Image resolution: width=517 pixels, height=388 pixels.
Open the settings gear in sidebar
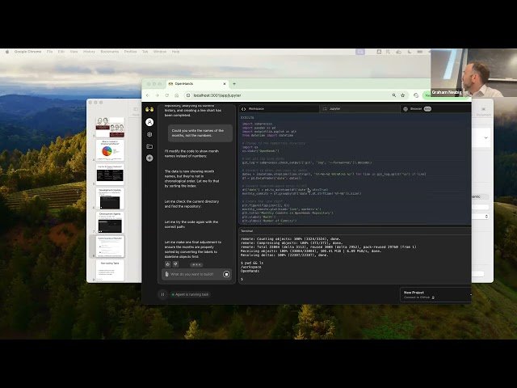(x=149, y=134)
